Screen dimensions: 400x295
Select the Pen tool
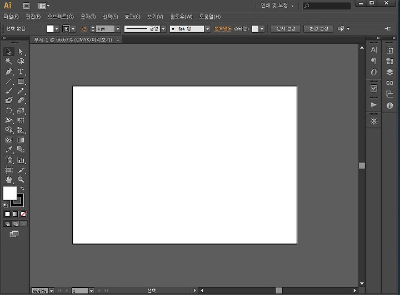click(x=9, y=72)
